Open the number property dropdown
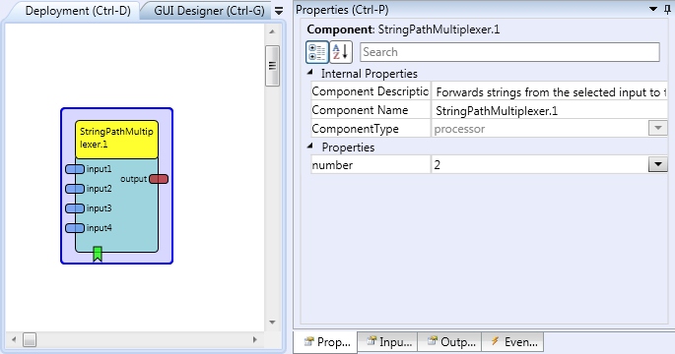Image resolution: width=675 pixels, height=354 pixels. coord(658,164)
